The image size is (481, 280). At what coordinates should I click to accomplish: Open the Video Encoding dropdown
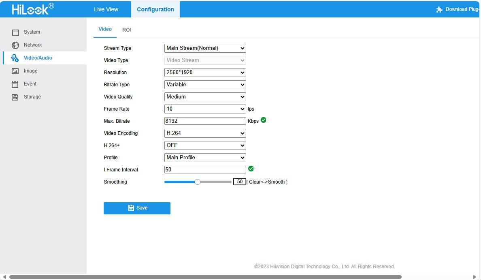(205, 133)
